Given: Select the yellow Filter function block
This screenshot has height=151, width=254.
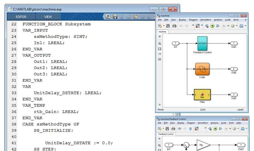Looking at the screenshot, I should tap(202, 94).
